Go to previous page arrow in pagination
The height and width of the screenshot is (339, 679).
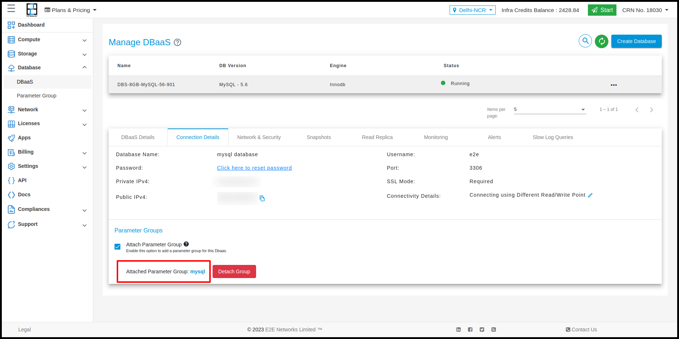(x=637, y=110)
